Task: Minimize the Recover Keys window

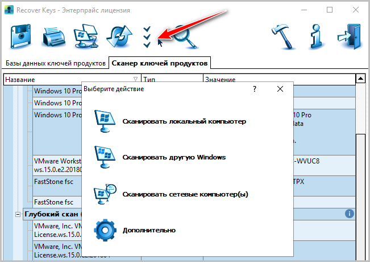Action: tap(304, 10)
